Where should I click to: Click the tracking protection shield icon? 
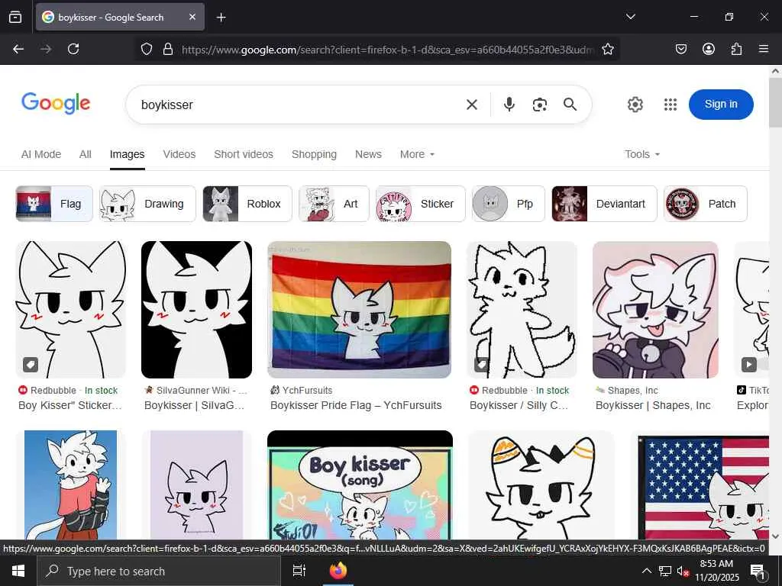point(146,49)
